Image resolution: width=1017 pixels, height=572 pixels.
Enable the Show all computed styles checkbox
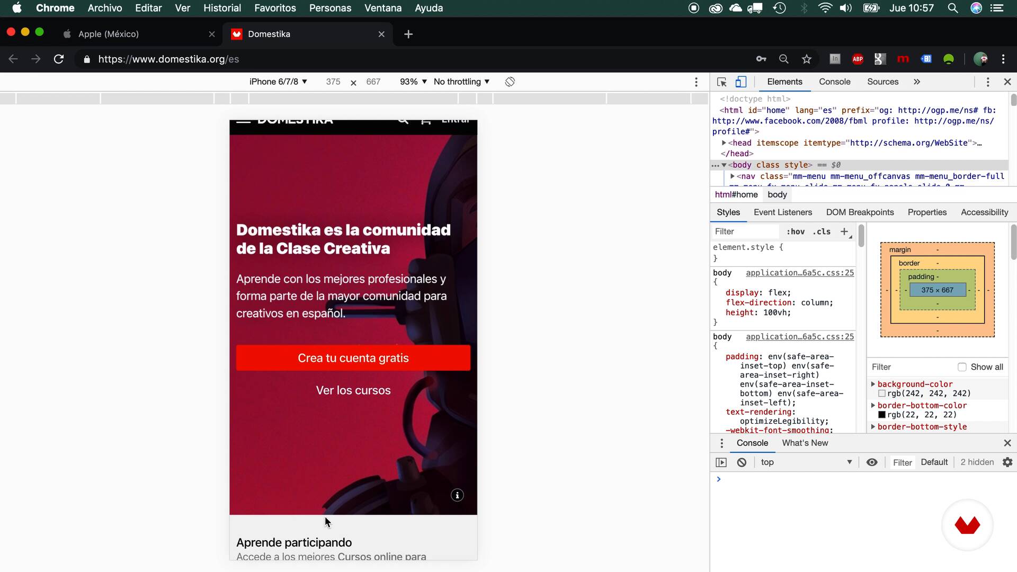coord(962,367)
